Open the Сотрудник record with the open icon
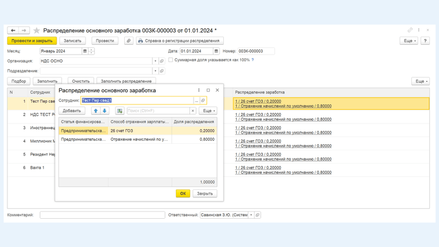This screenshot has width=439, height=247. [x=203, y=100]
